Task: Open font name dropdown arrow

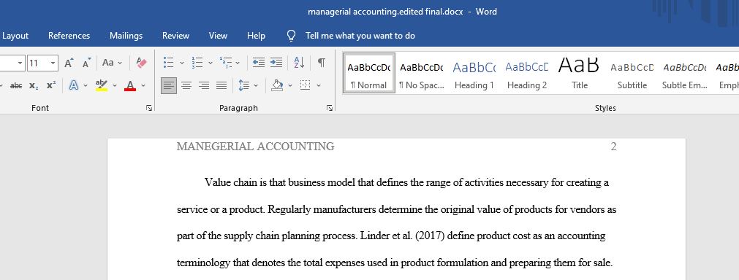Action: tap(20, 63)
